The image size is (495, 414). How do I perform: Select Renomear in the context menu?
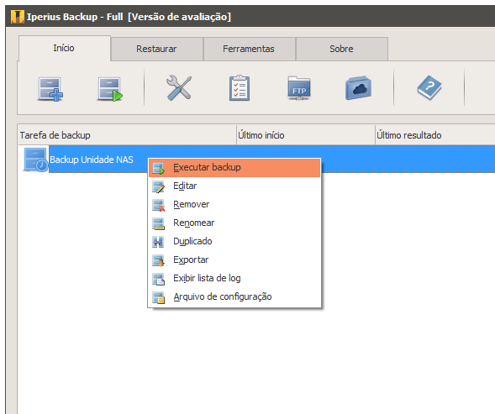[x=234, y=223]
